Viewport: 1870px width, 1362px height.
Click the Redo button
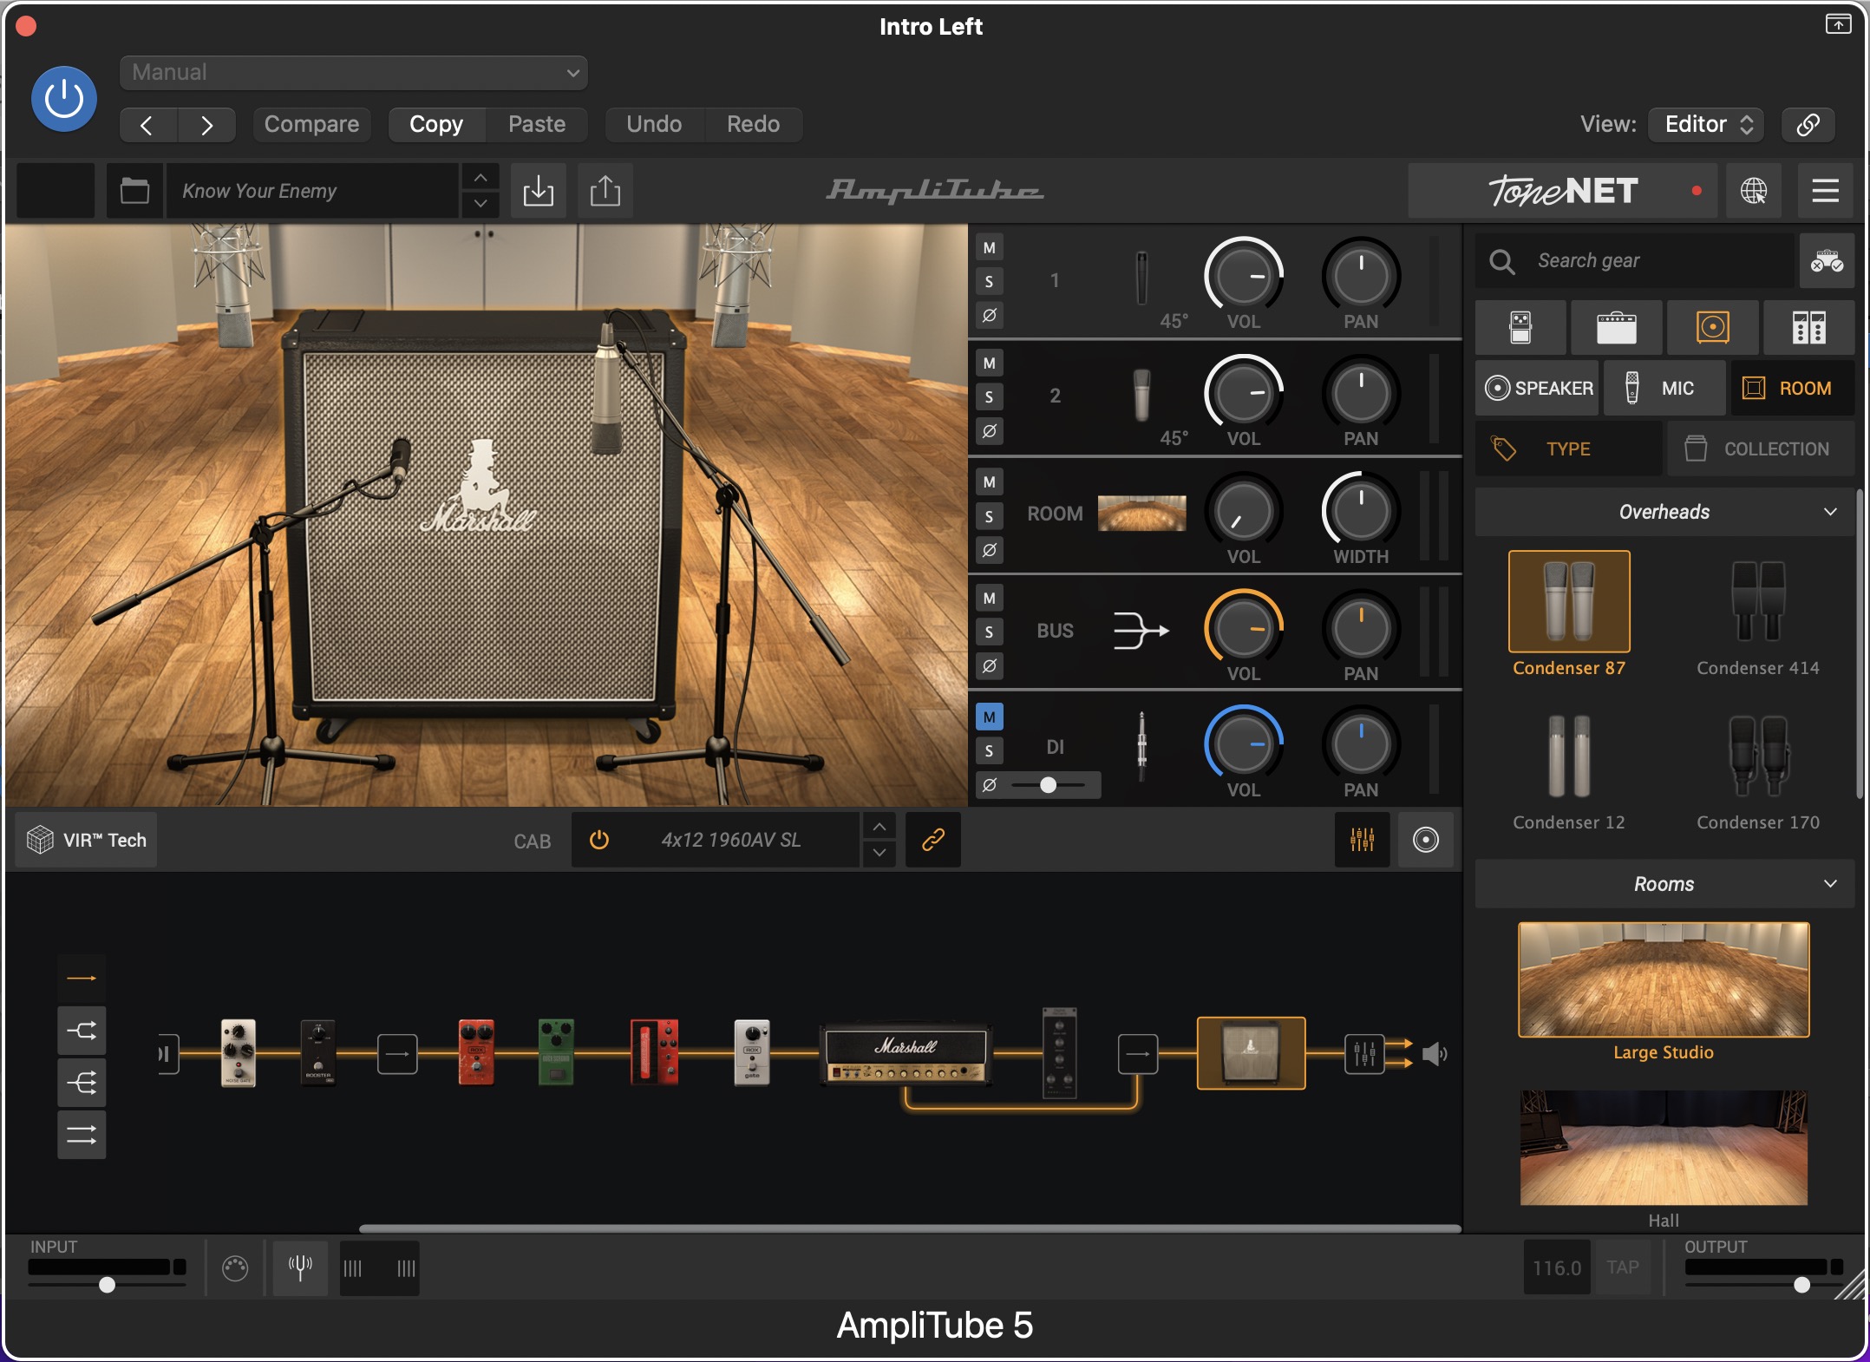pos(753,125)
